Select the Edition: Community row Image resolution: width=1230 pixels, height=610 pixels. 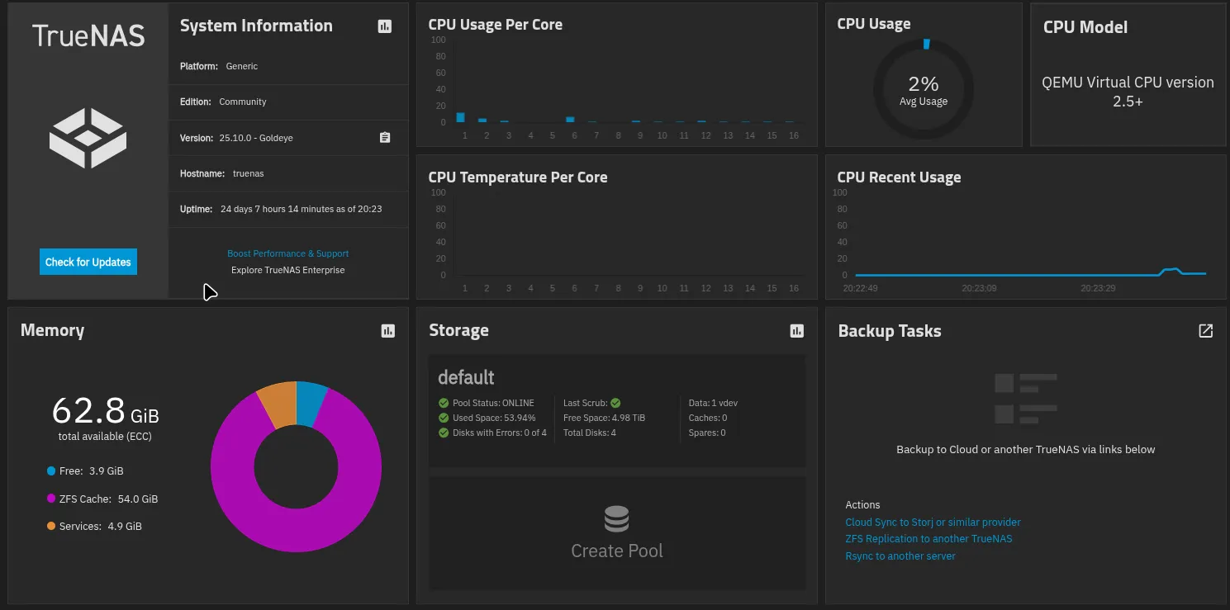point(288,102)
